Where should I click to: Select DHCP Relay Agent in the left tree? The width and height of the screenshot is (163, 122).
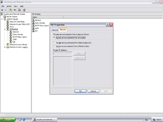click(x=20, y=37)
